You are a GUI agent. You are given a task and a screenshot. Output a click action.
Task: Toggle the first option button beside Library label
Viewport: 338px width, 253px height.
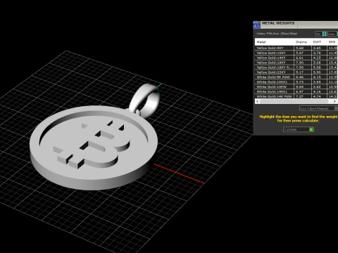[x=321, y=34]
